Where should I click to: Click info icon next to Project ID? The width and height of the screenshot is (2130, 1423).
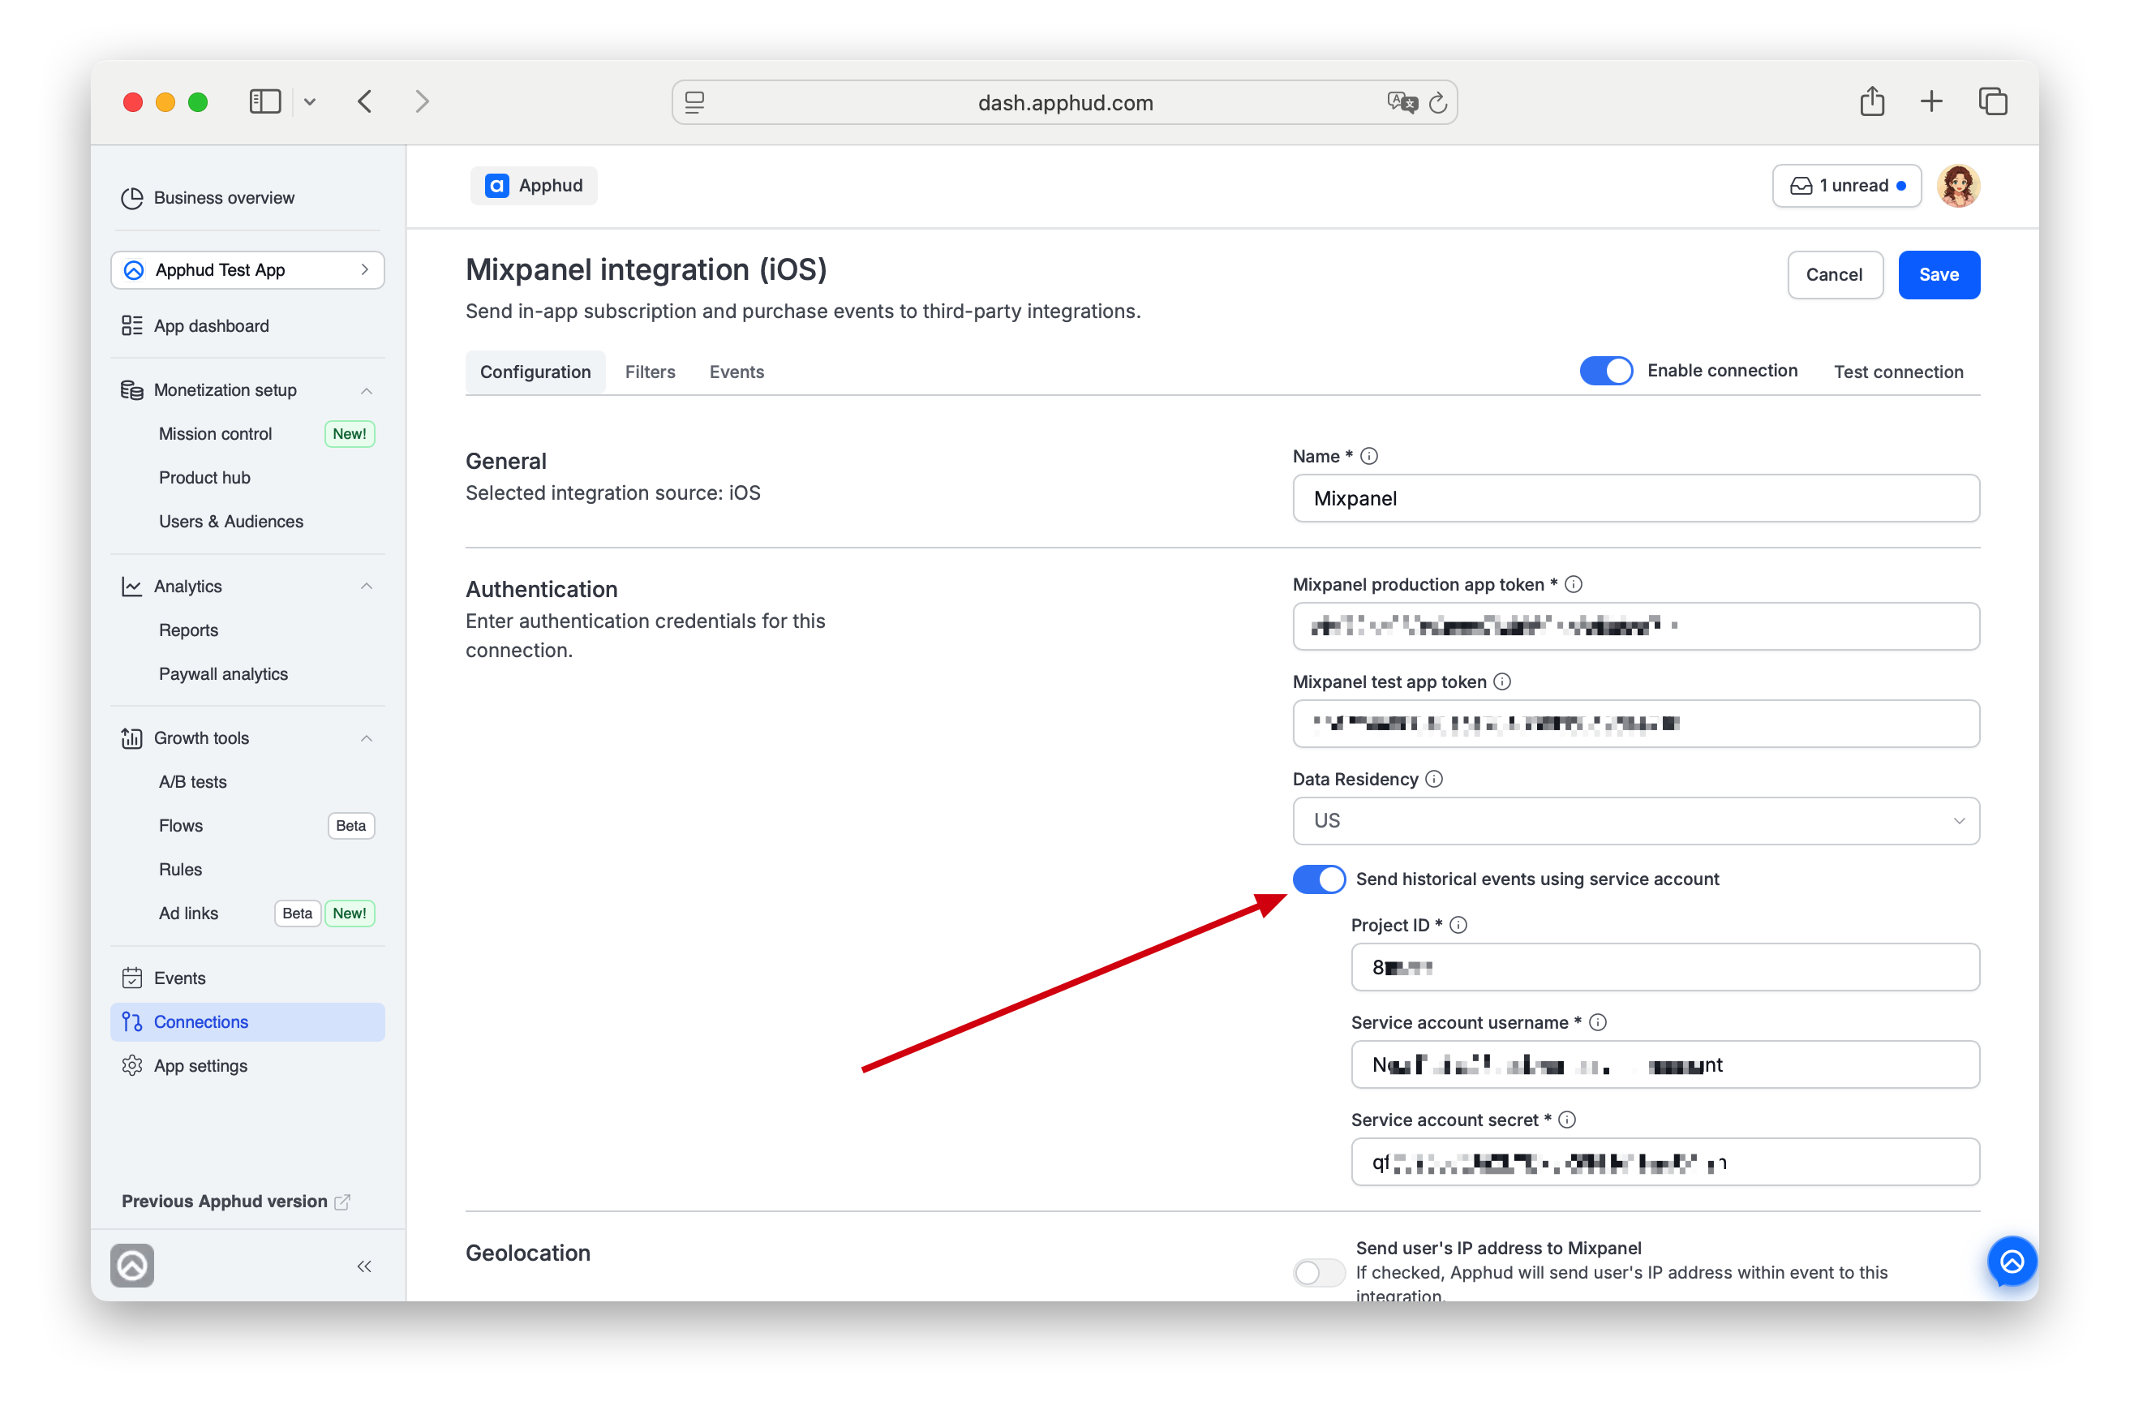tap(1458, 925)
